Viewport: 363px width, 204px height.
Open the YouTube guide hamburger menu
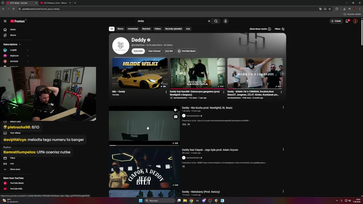click(5, 21)
